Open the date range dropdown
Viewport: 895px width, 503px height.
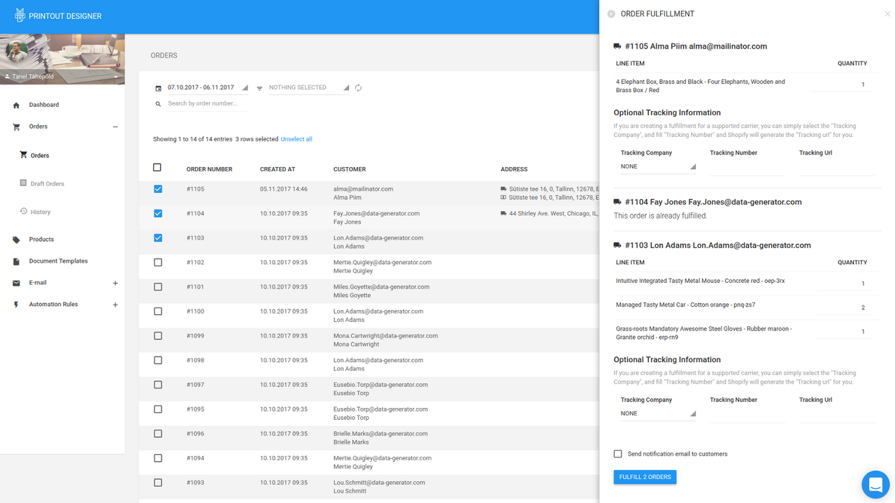(x=208, y=88)
